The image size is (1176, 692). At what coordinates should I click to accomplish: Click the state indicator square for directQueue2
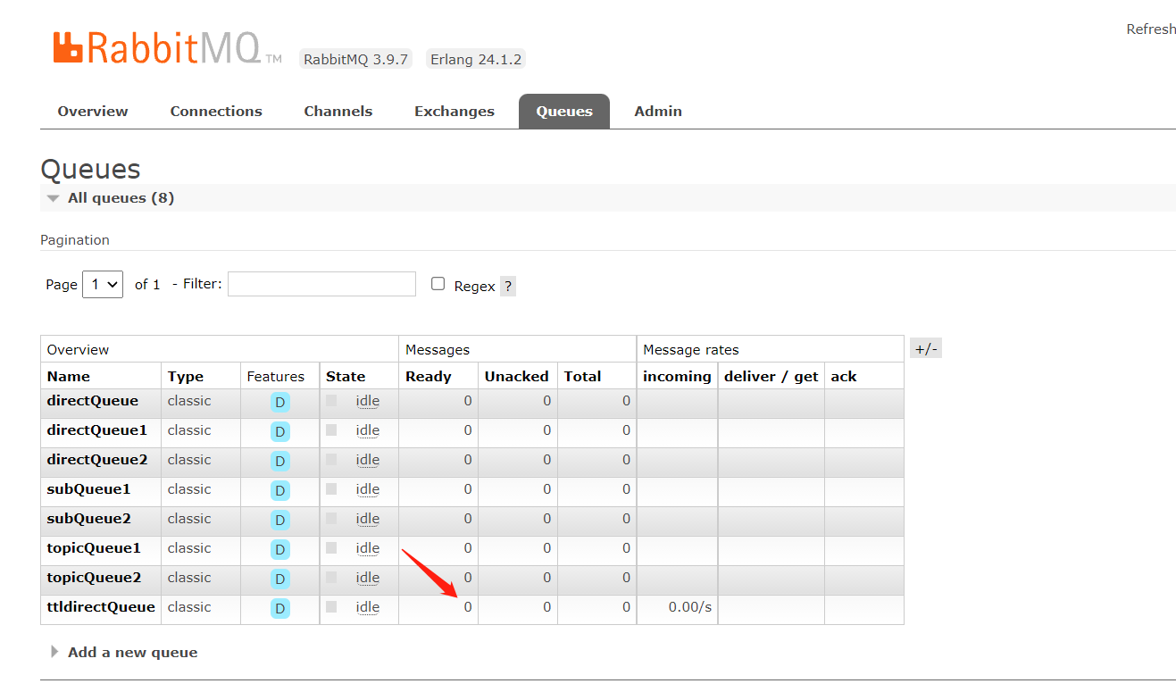pos(331,460)
